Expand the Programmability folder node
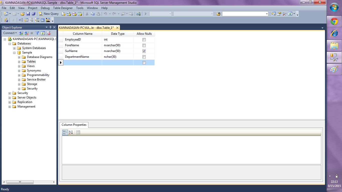The height and width of the screenshot is (192, 342). [x=19, y=75]
